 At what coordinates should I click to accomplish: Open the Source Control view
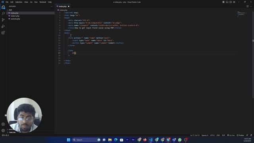click(3, 20)
